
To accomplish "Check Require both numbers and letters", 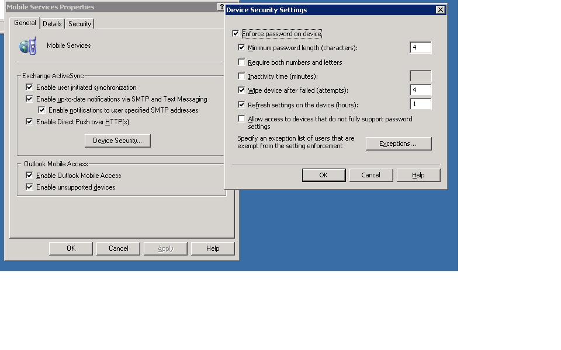I will tap(241, 62).
